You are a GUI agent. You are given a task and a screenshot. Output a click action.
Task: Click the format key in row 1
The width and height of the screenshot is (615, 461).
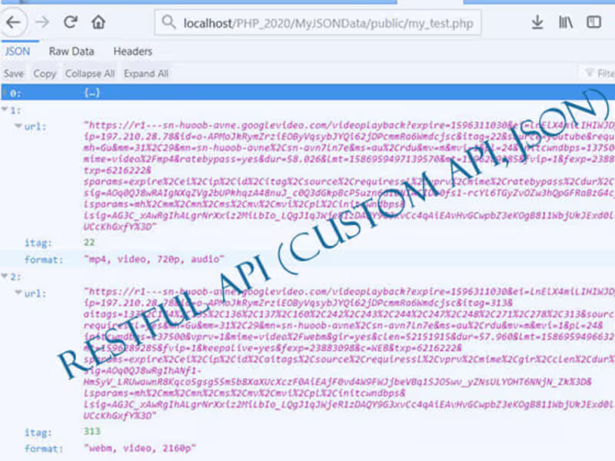tap(44, 260)
